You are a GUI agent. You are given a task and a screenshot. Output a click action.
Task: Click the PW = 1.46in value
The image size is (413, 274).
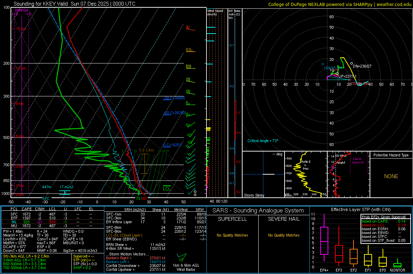[x=13, y=231]
